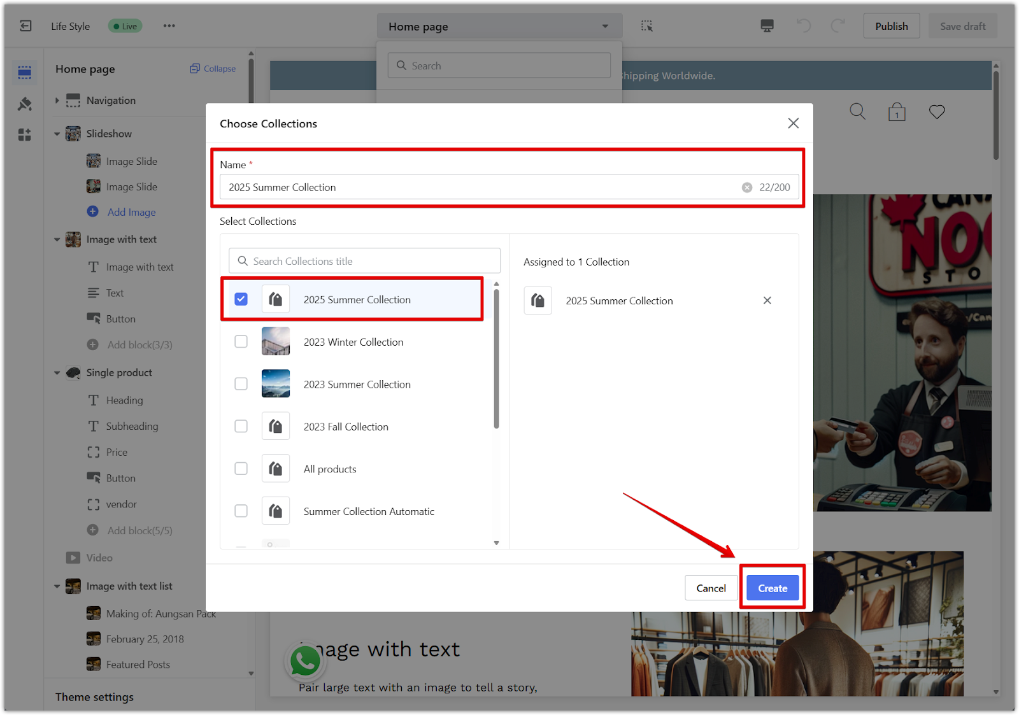Select the Featured Posts tree item
Viewport: 1019px width, 715px height.
tap(138, 665)
